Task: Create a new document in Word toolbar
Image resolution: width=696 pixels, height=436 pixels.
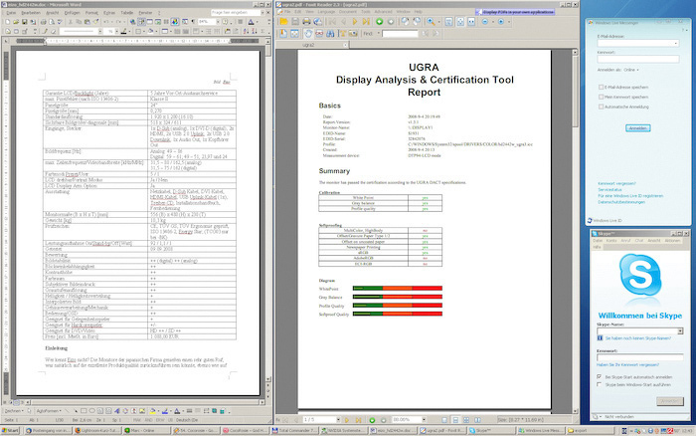Action: 7,22
